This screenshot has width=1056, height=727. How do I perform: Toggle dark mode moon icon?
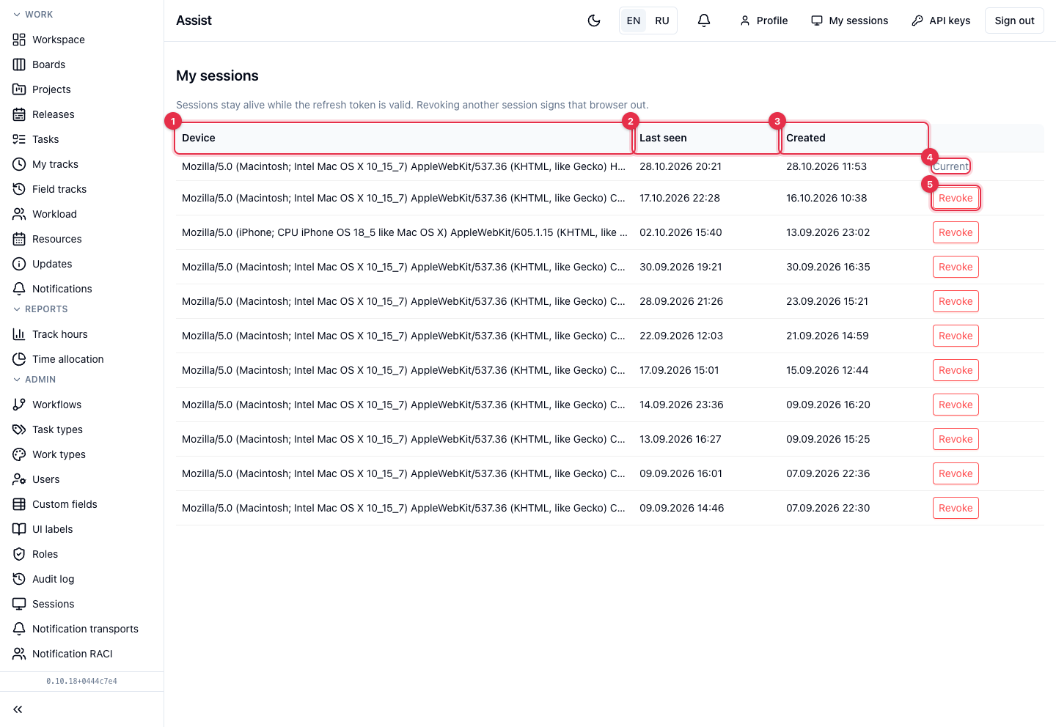[x=594, y=21]
